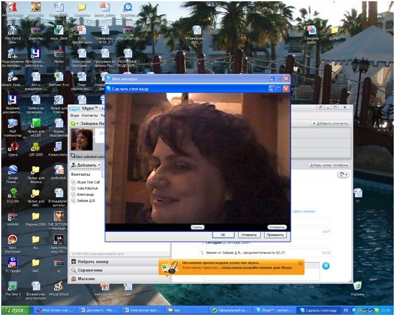Screen dimensions: 395x316
Task: Select the Yulia Polischuk contact
Action: point(89,187)
